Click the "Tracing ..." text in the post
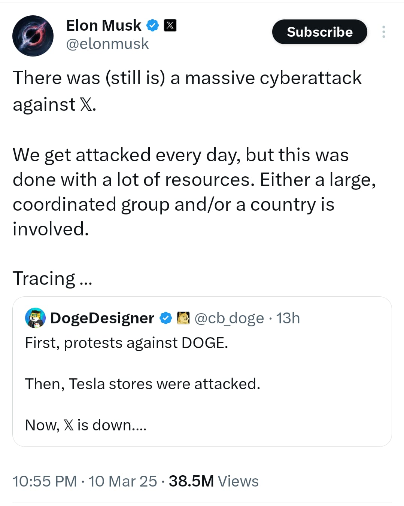 52,278
